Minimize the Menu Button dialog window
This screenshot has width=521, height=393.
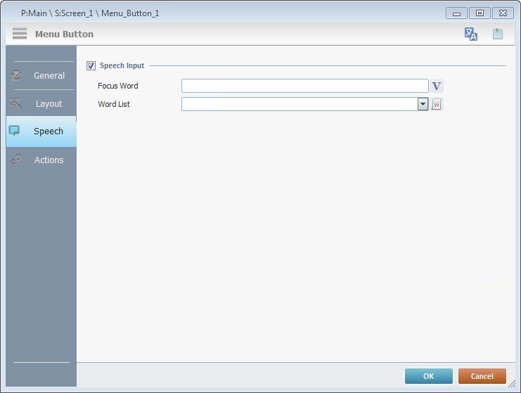point(456,13)
